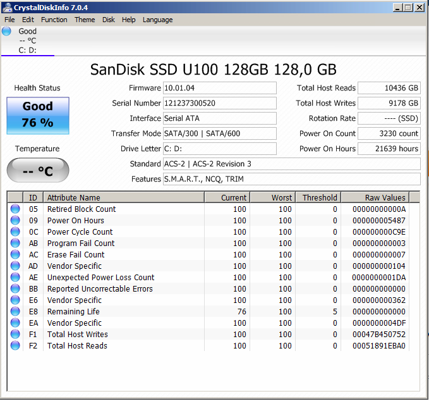Click the current value 76 for Remaining Life
The width and height of the screenshot is (429, 401).
pos(241,311)
